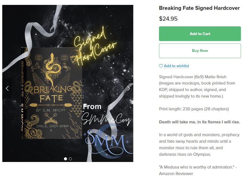Click the bold Death will take me tagline
This screenshot has height=178, width=251.
(x=200, y=122)
